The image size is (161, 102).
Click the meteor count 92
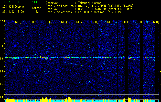click(37, 12)
